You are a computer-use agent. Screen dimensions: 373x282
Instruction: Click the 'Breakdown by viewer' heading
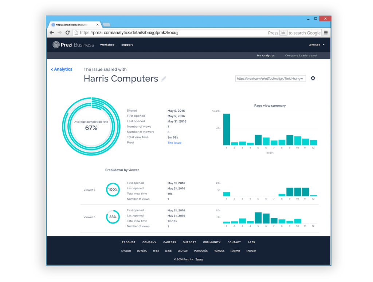[x=122, y=170]
